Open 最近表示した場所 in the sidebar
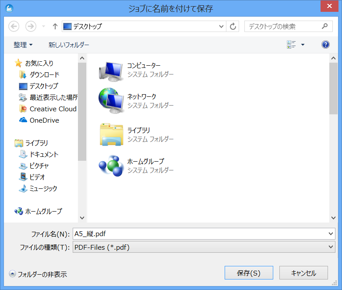This screenshot has width=342, height=290. (x=53, y=98)
